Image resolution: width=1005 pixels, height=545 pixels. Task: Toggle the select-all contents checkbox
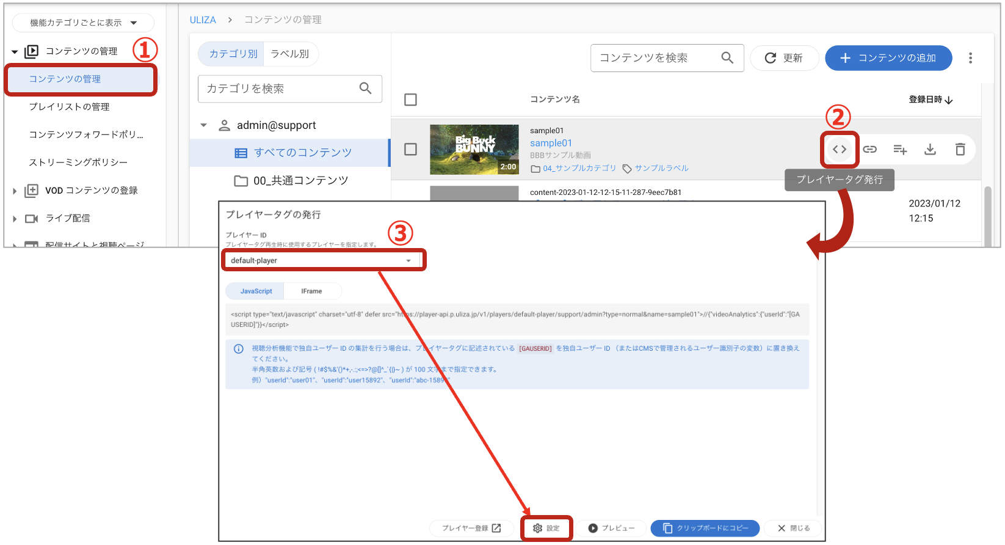tap(411, 100)
